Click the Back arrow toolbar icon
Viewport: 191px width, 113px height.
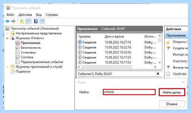click(7, 21)
